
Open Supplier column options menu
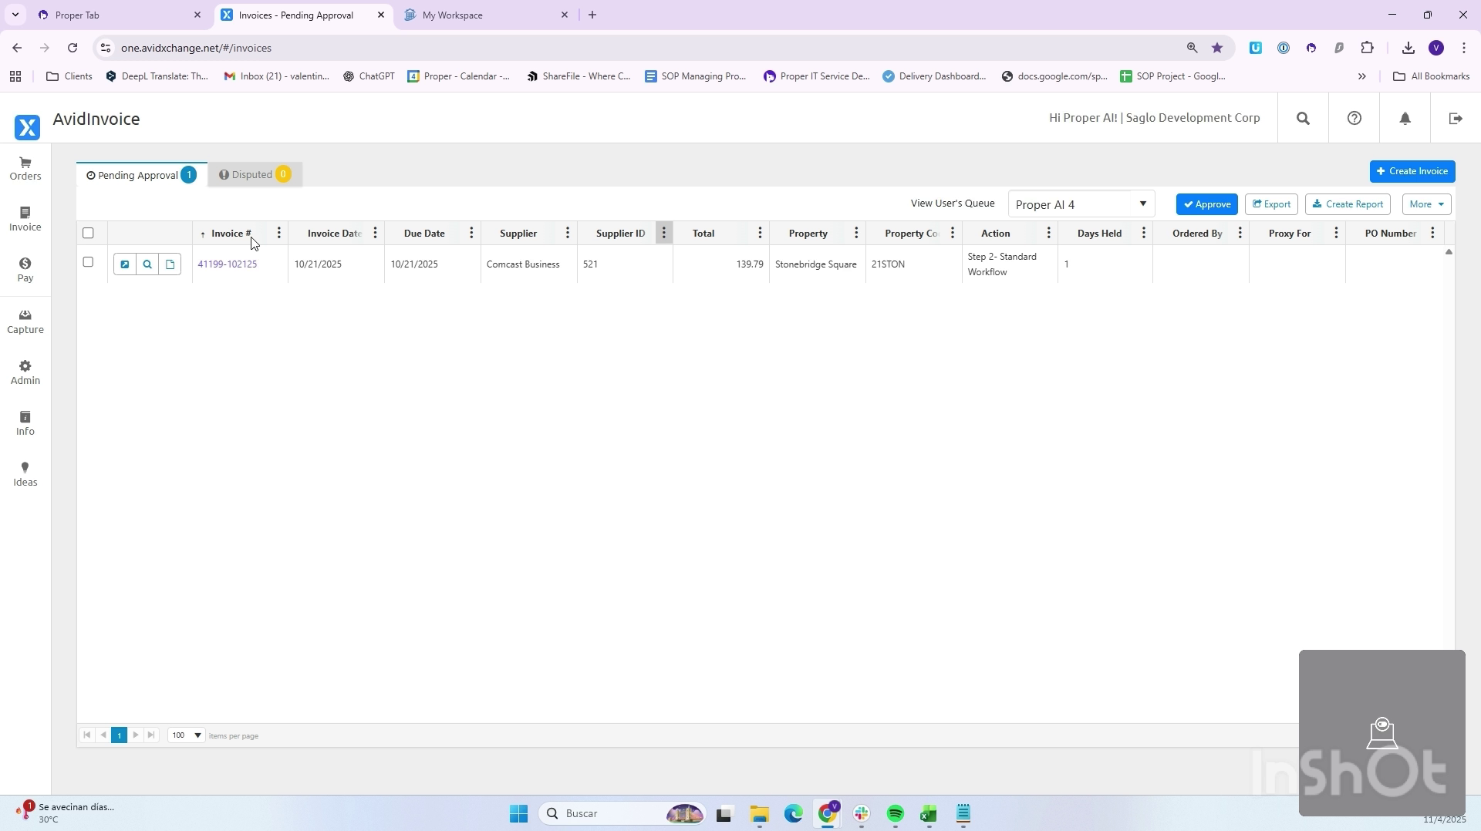coord(568,234)
